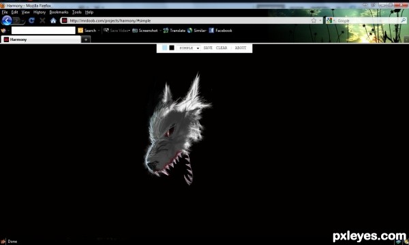Expand the Screenshot dropdown arrow
Viewport: 409px width, 245px height.
(160, 31)
